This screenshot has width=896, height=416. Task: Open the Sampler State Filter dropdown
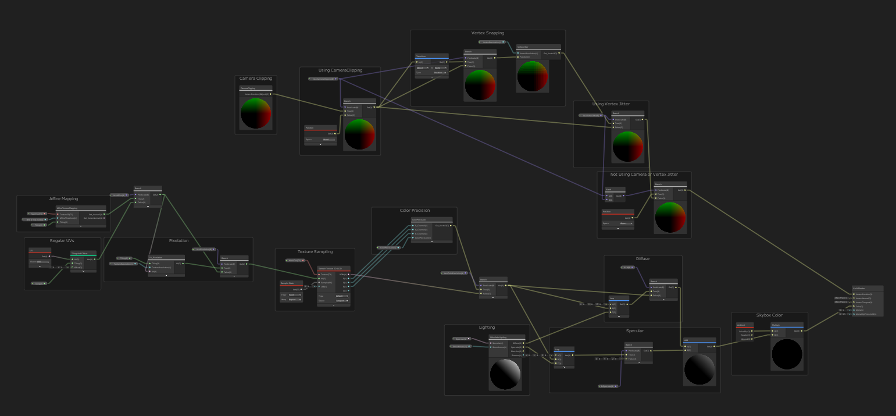tap(295, 295)
